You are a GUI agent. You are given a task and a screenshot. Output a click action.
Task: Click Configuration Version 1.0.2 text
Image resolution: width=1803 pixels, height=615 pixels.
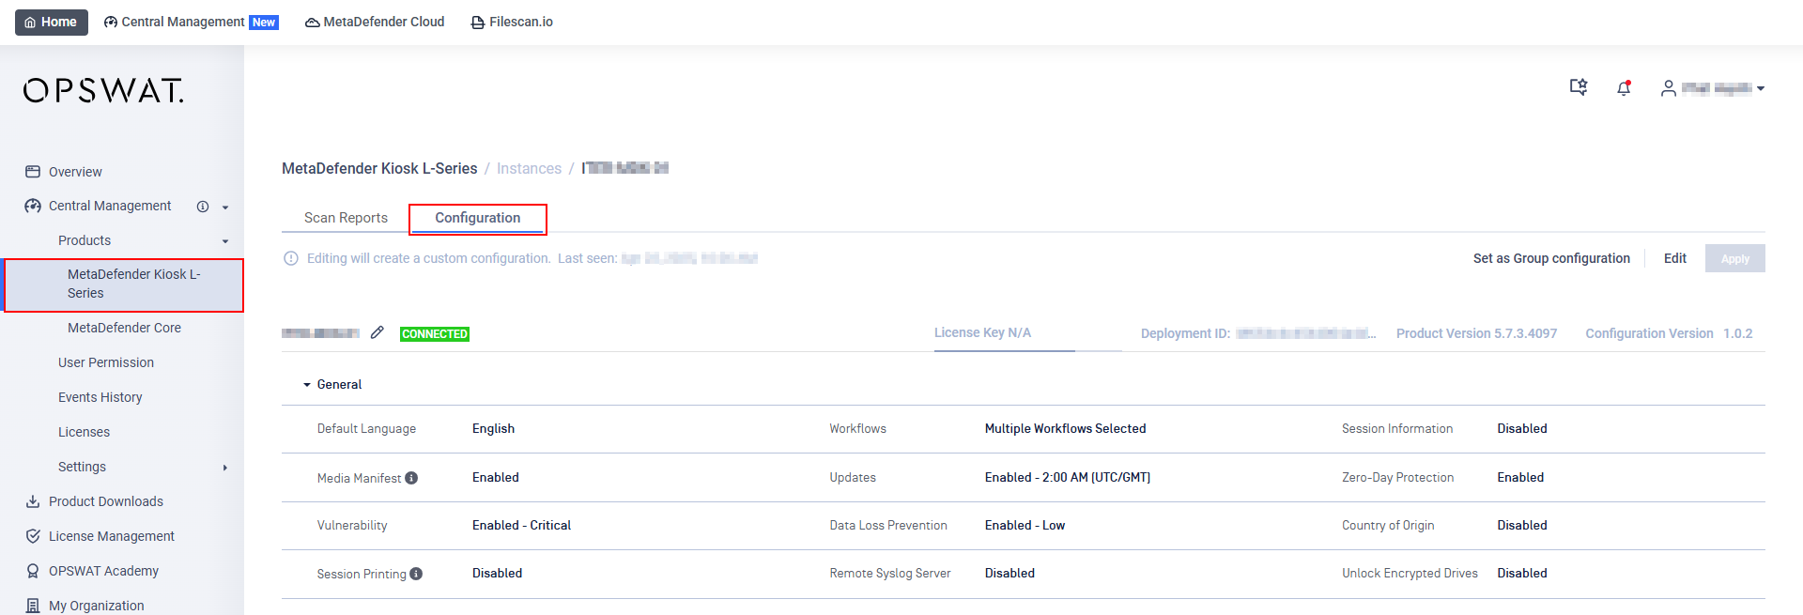pos(1669,333)
